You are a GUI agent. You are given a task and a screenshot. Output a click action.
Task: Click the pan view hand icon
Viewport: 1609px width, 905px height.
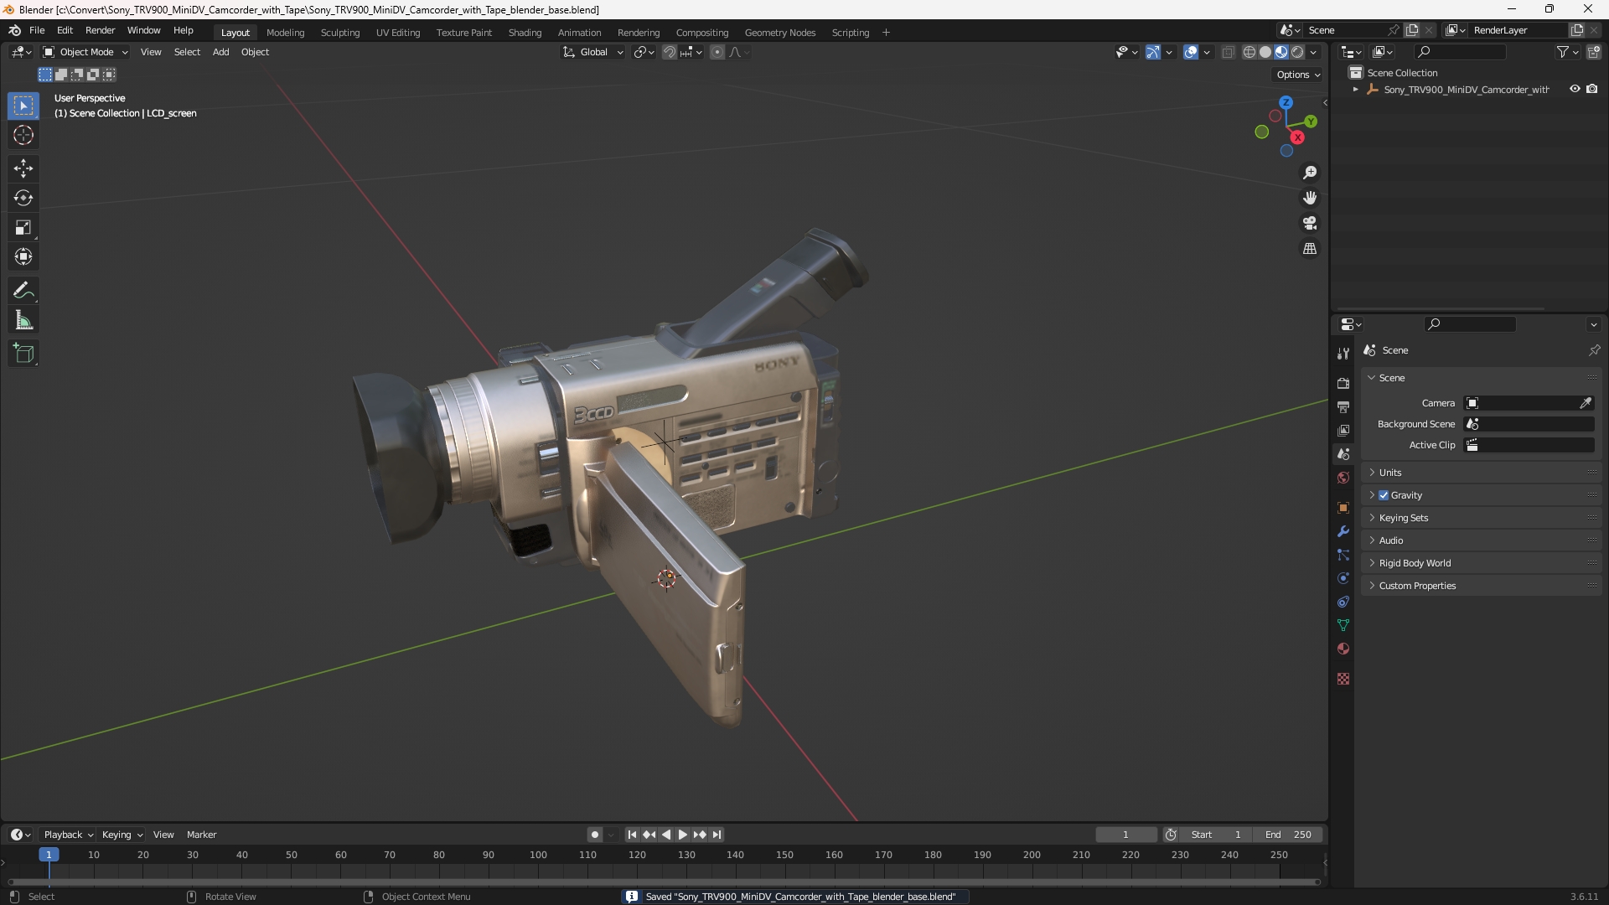pos(1310,198)
